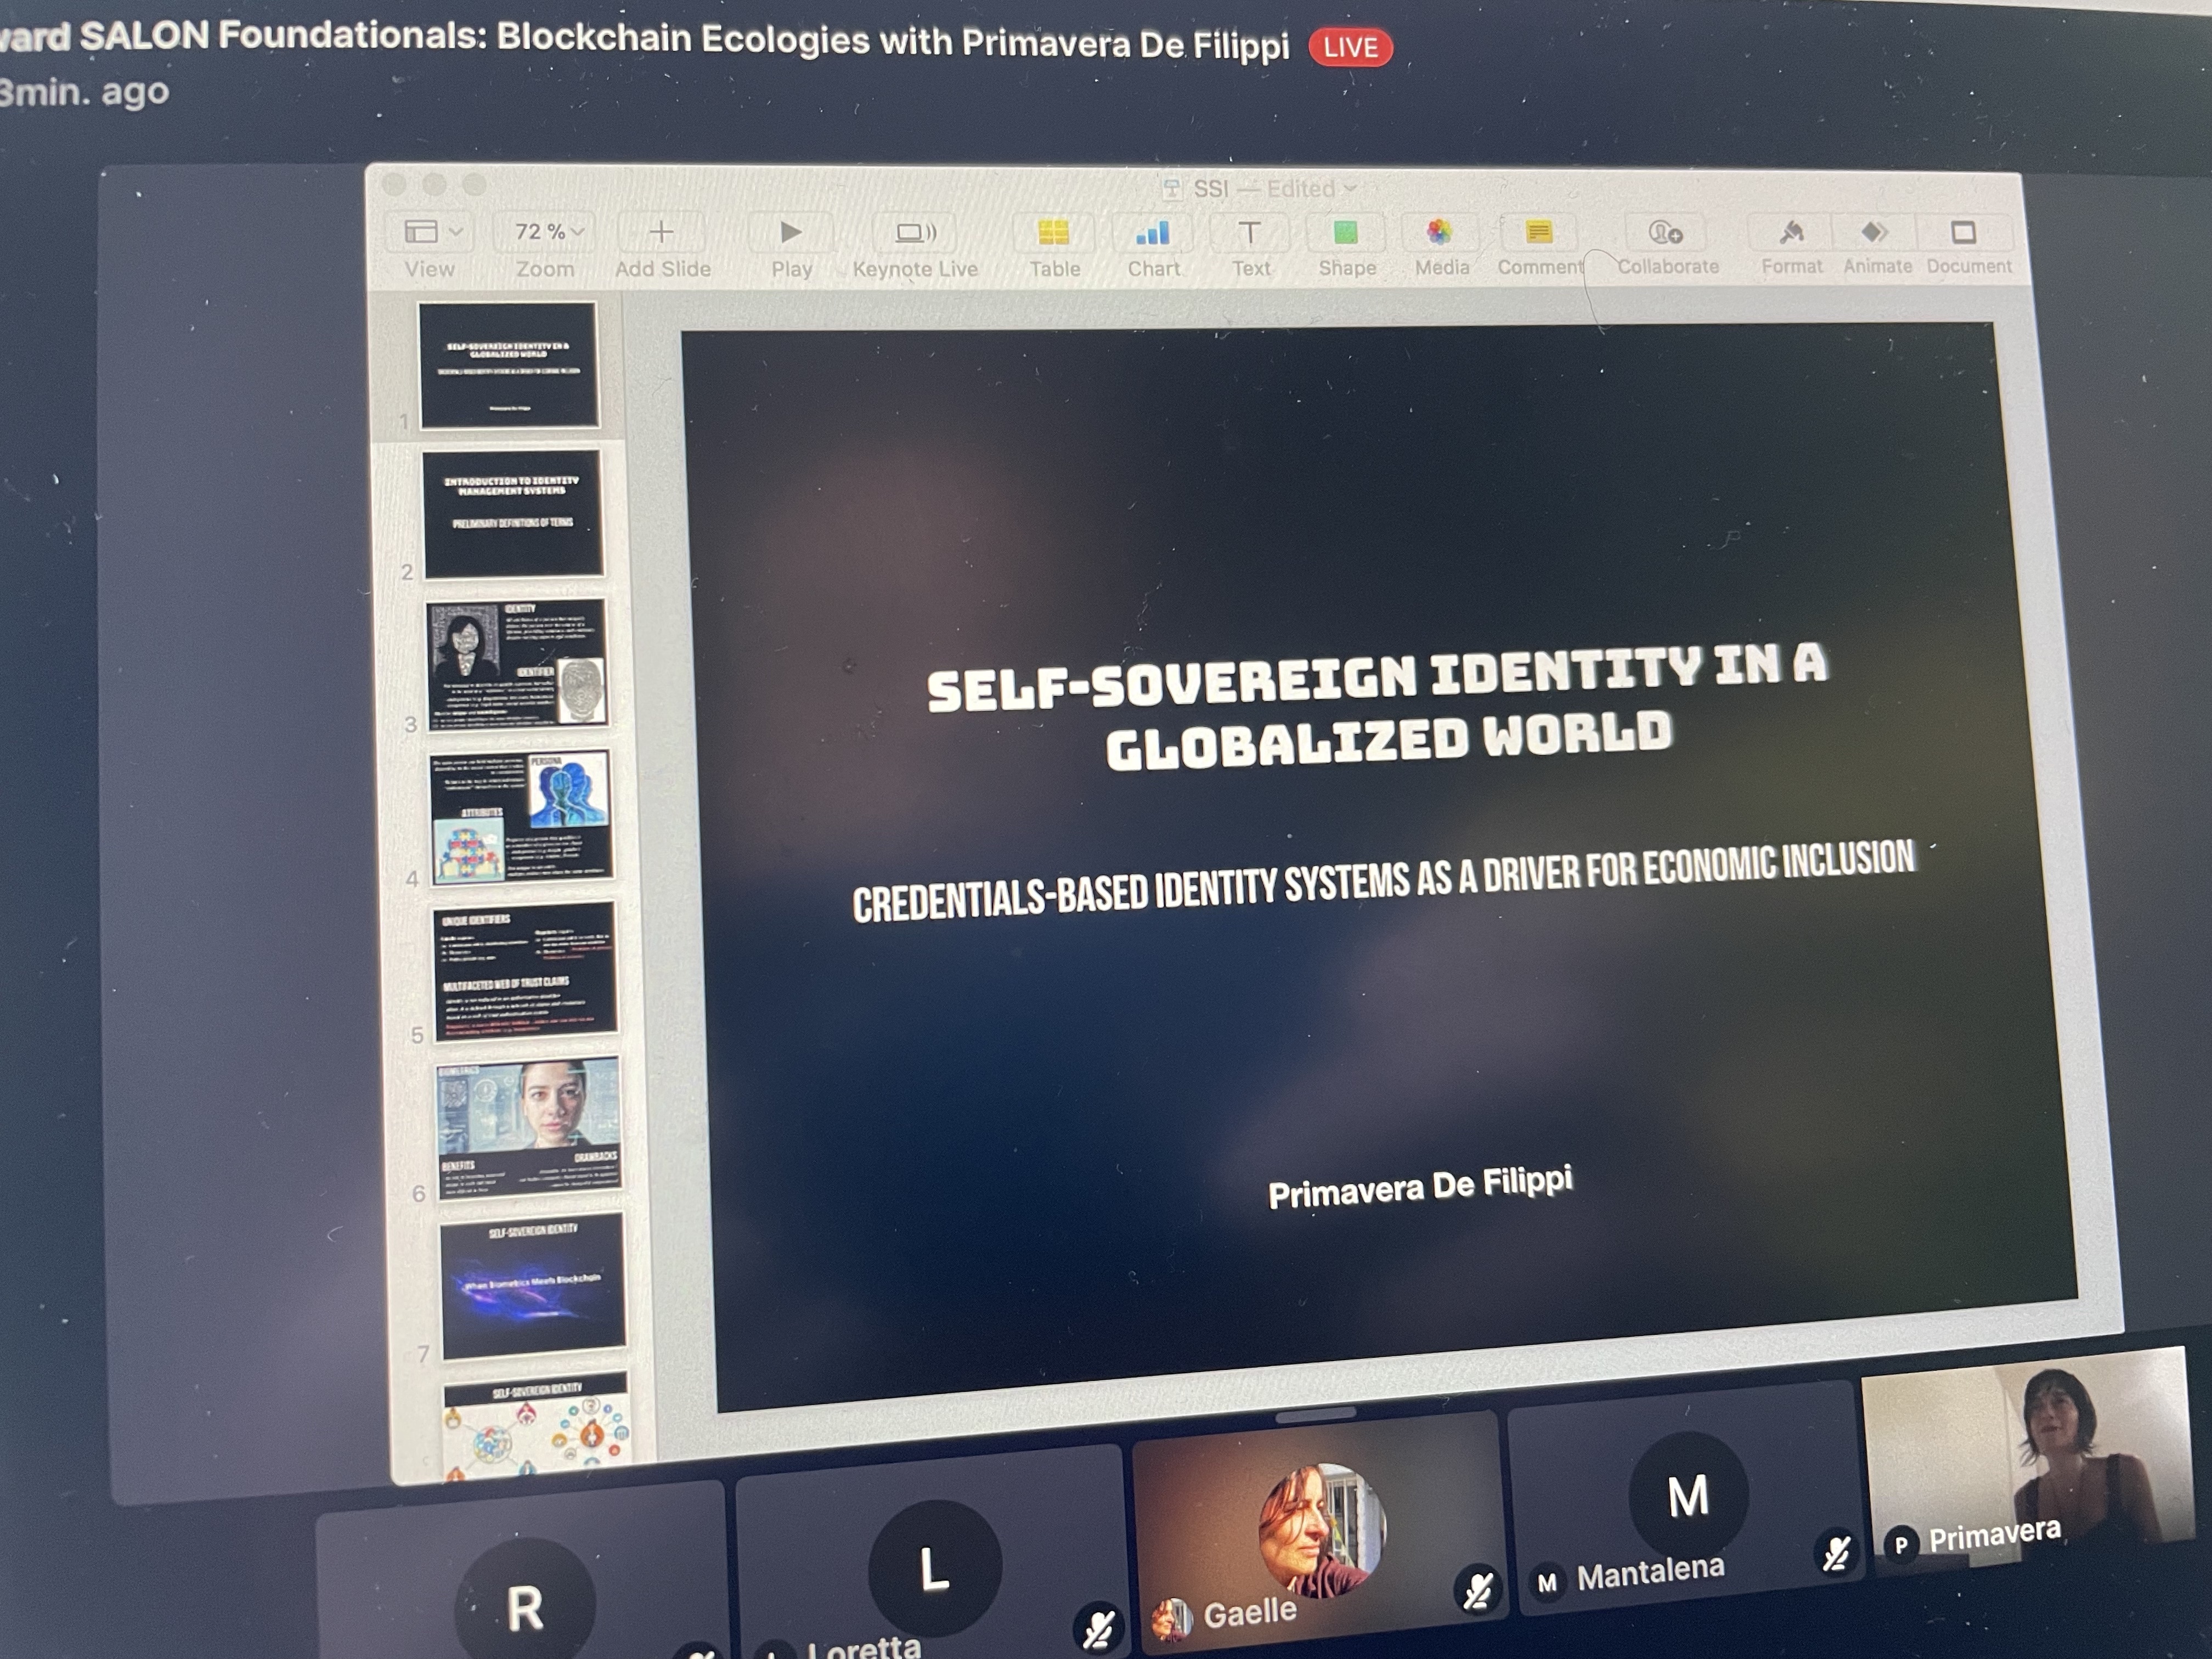The height and width of the screenshot is (1659, 2212).
Task: Click the Collaborate icon
Action: pos(1665,233)
